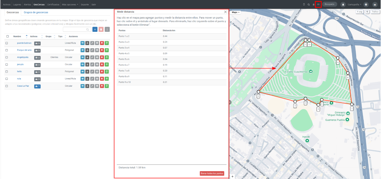Click the lock icon in top bar
The height and width of the screenshot is (179, 381).
[313, 4]
